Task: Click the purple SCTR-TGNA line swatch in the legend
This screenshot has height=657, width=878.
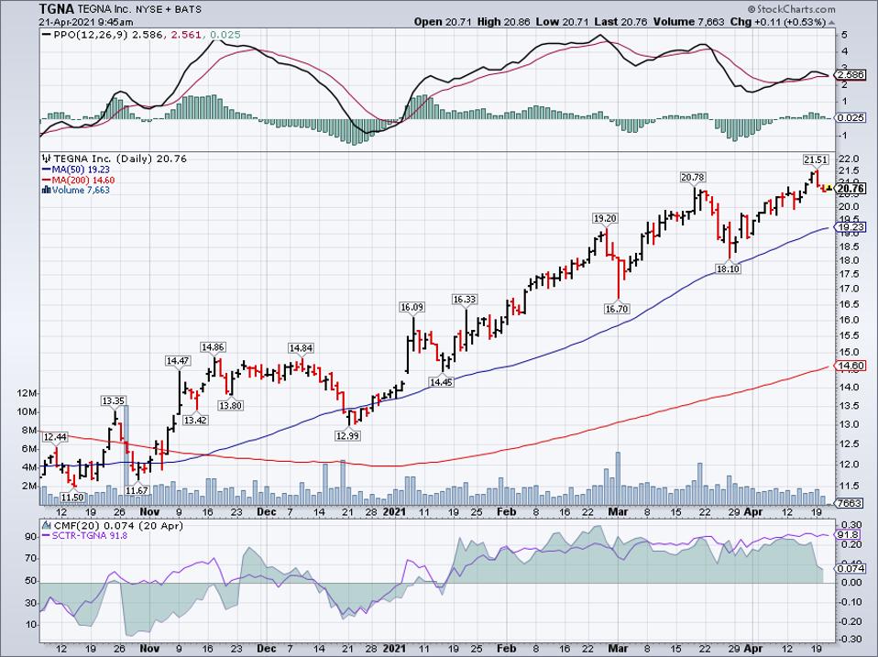Action: click(47, 536)
